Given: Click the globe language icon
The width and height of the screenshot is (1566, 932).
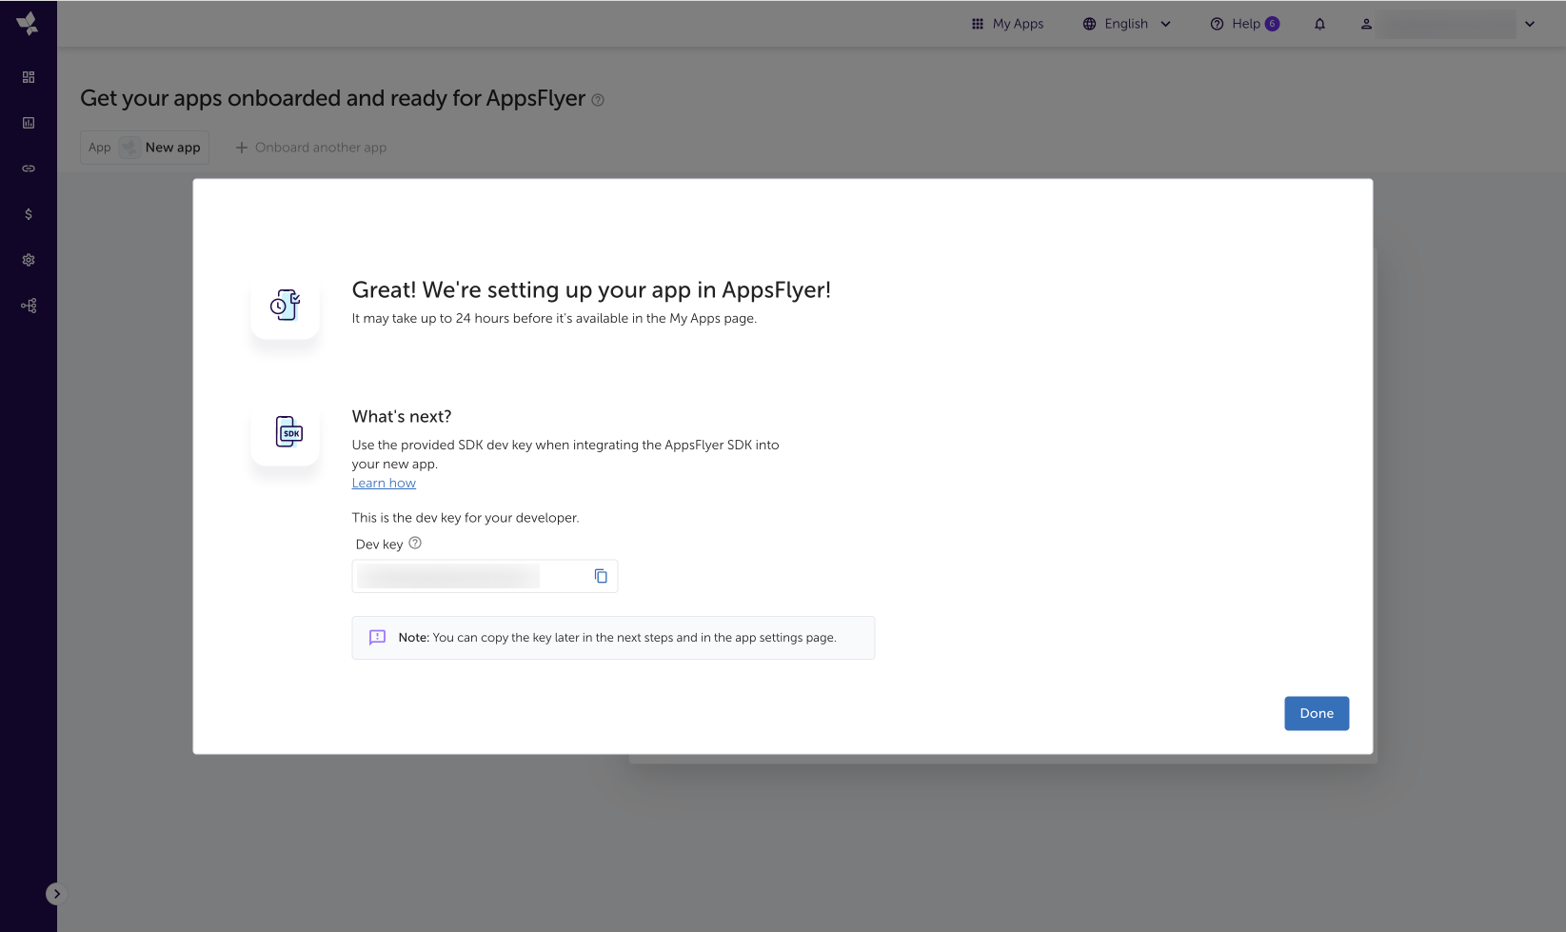Looking at the screenshot, I should click(x=1089, y=24).
